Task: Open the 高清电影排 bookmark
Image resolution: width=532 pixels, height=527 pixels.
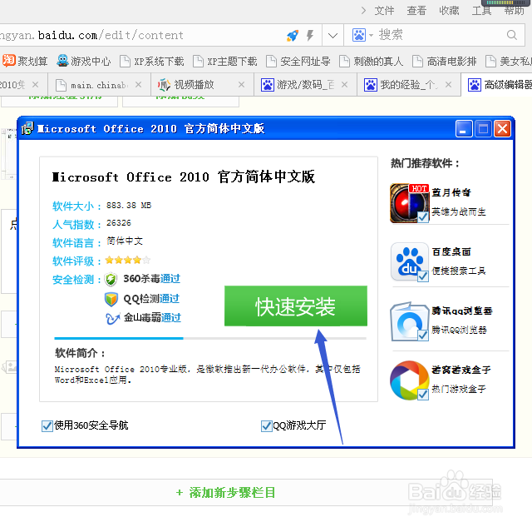Action: click(444, 61)
